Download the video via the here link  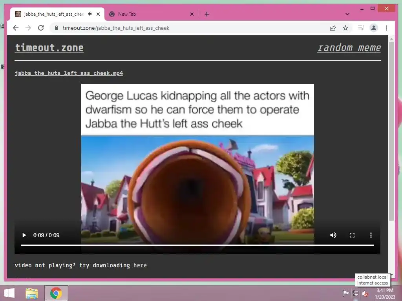(x=140, y=265)
